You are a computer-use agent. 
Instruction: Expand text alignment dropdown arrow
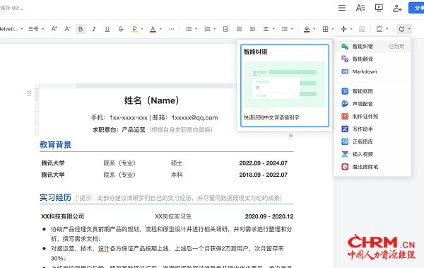pos(273,29)
